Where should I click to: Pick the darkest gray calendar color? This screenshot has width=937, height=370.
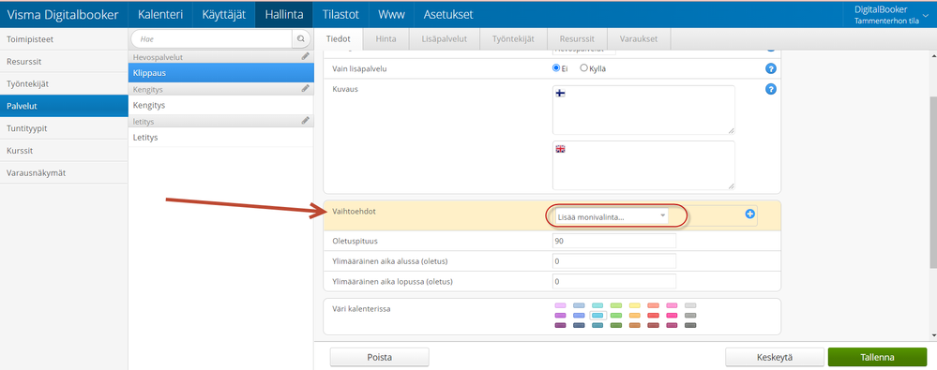click(690, 325)
